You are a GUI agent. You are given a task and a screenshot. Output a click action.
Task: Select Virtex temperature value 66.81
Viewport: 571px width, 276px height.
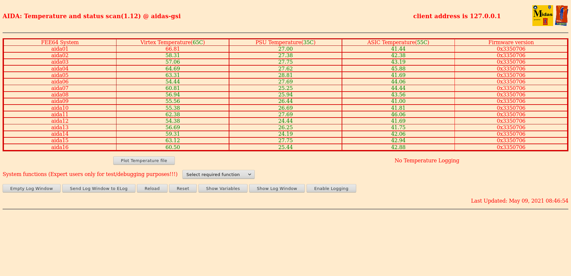(173, 49)
